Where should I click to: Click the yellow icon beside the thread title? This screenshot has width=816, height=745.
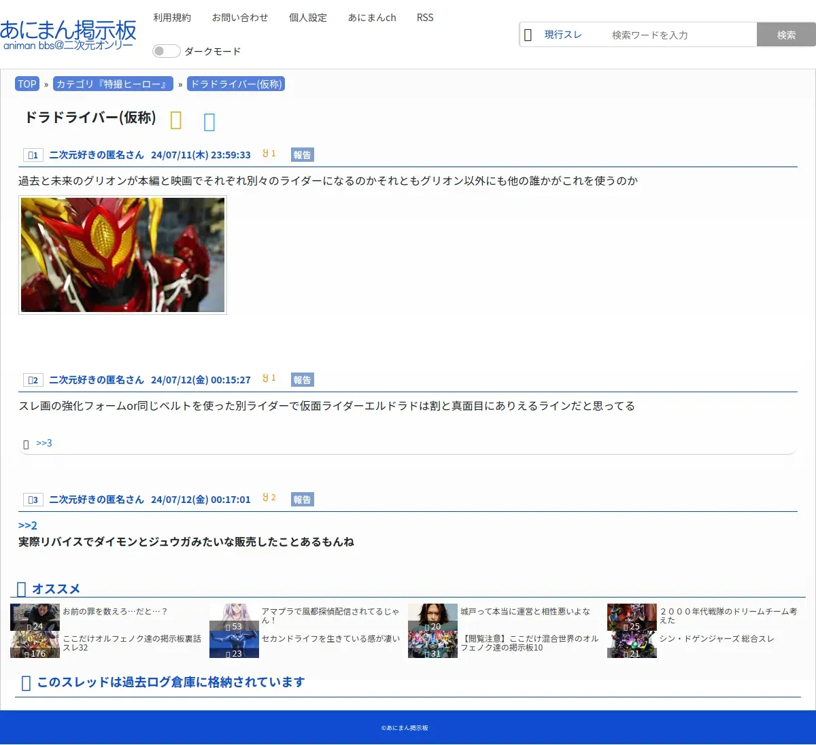click(x=175, y=120)
